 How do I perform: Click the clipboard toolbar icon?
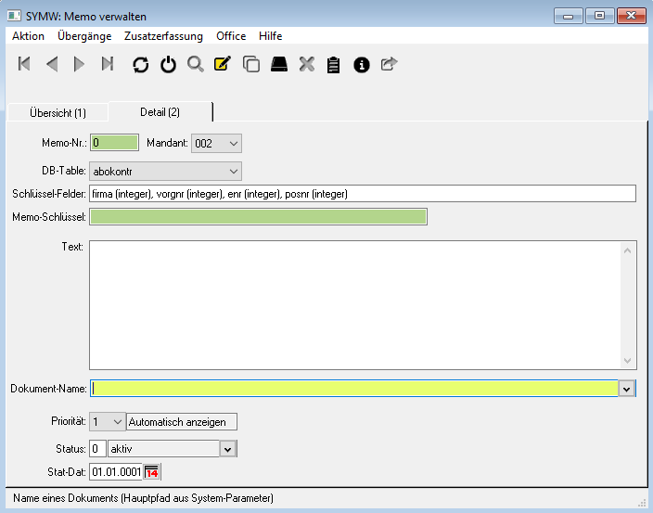(x=334, y=64)
